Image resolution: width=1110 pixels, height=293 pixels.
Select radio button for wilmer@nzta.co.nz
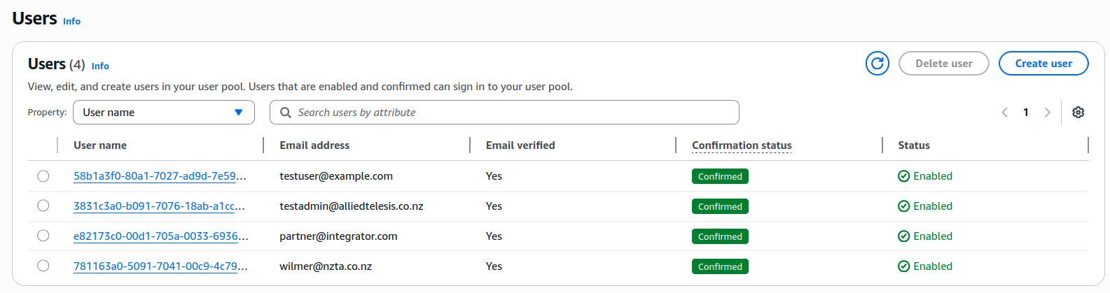[x=43, y=266]
